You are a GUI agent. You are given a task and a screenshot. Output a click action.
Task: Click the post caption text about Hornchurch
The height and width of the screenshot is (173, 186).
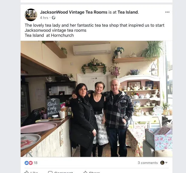[49, 36]
